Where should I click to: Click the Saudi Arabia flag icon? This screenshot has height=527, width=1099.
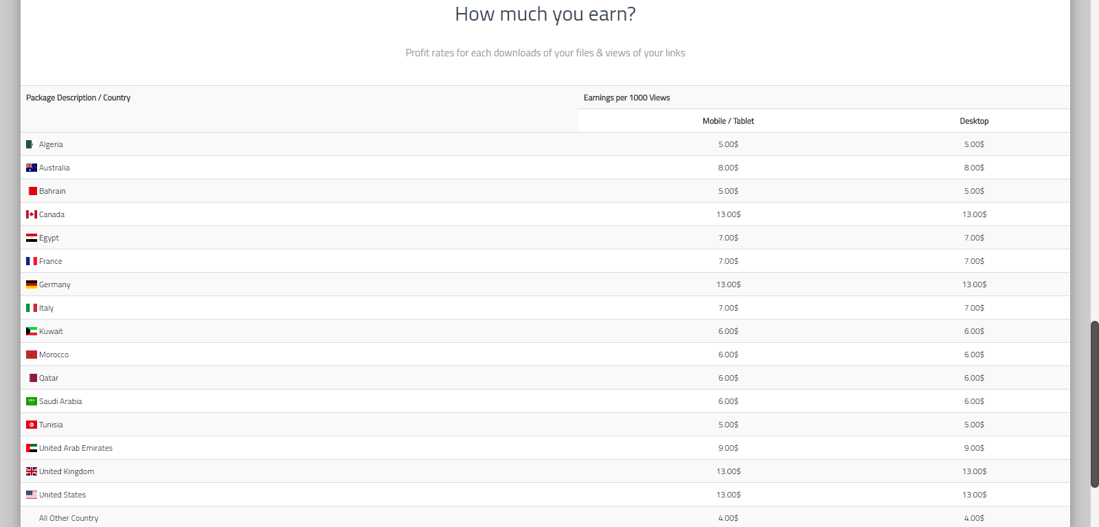tap(32, 401)
